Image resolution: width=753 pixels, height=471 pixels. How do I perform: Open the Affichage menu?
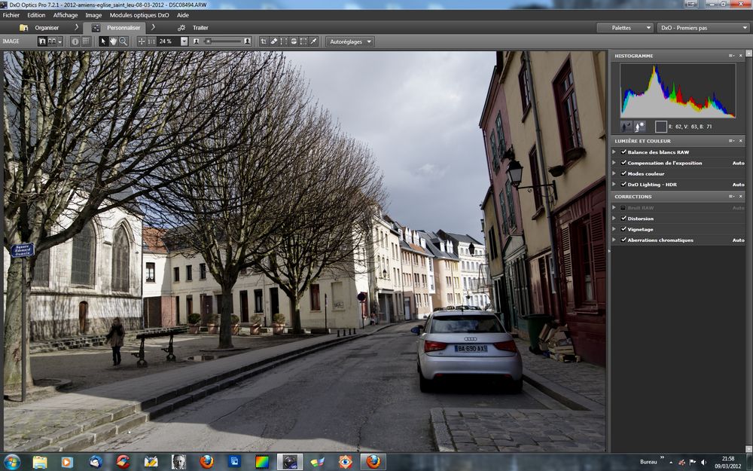coord(66,15)
